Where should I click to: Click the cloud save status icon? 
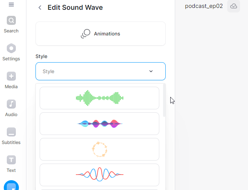pyautogui.click(x=234, y=6)
